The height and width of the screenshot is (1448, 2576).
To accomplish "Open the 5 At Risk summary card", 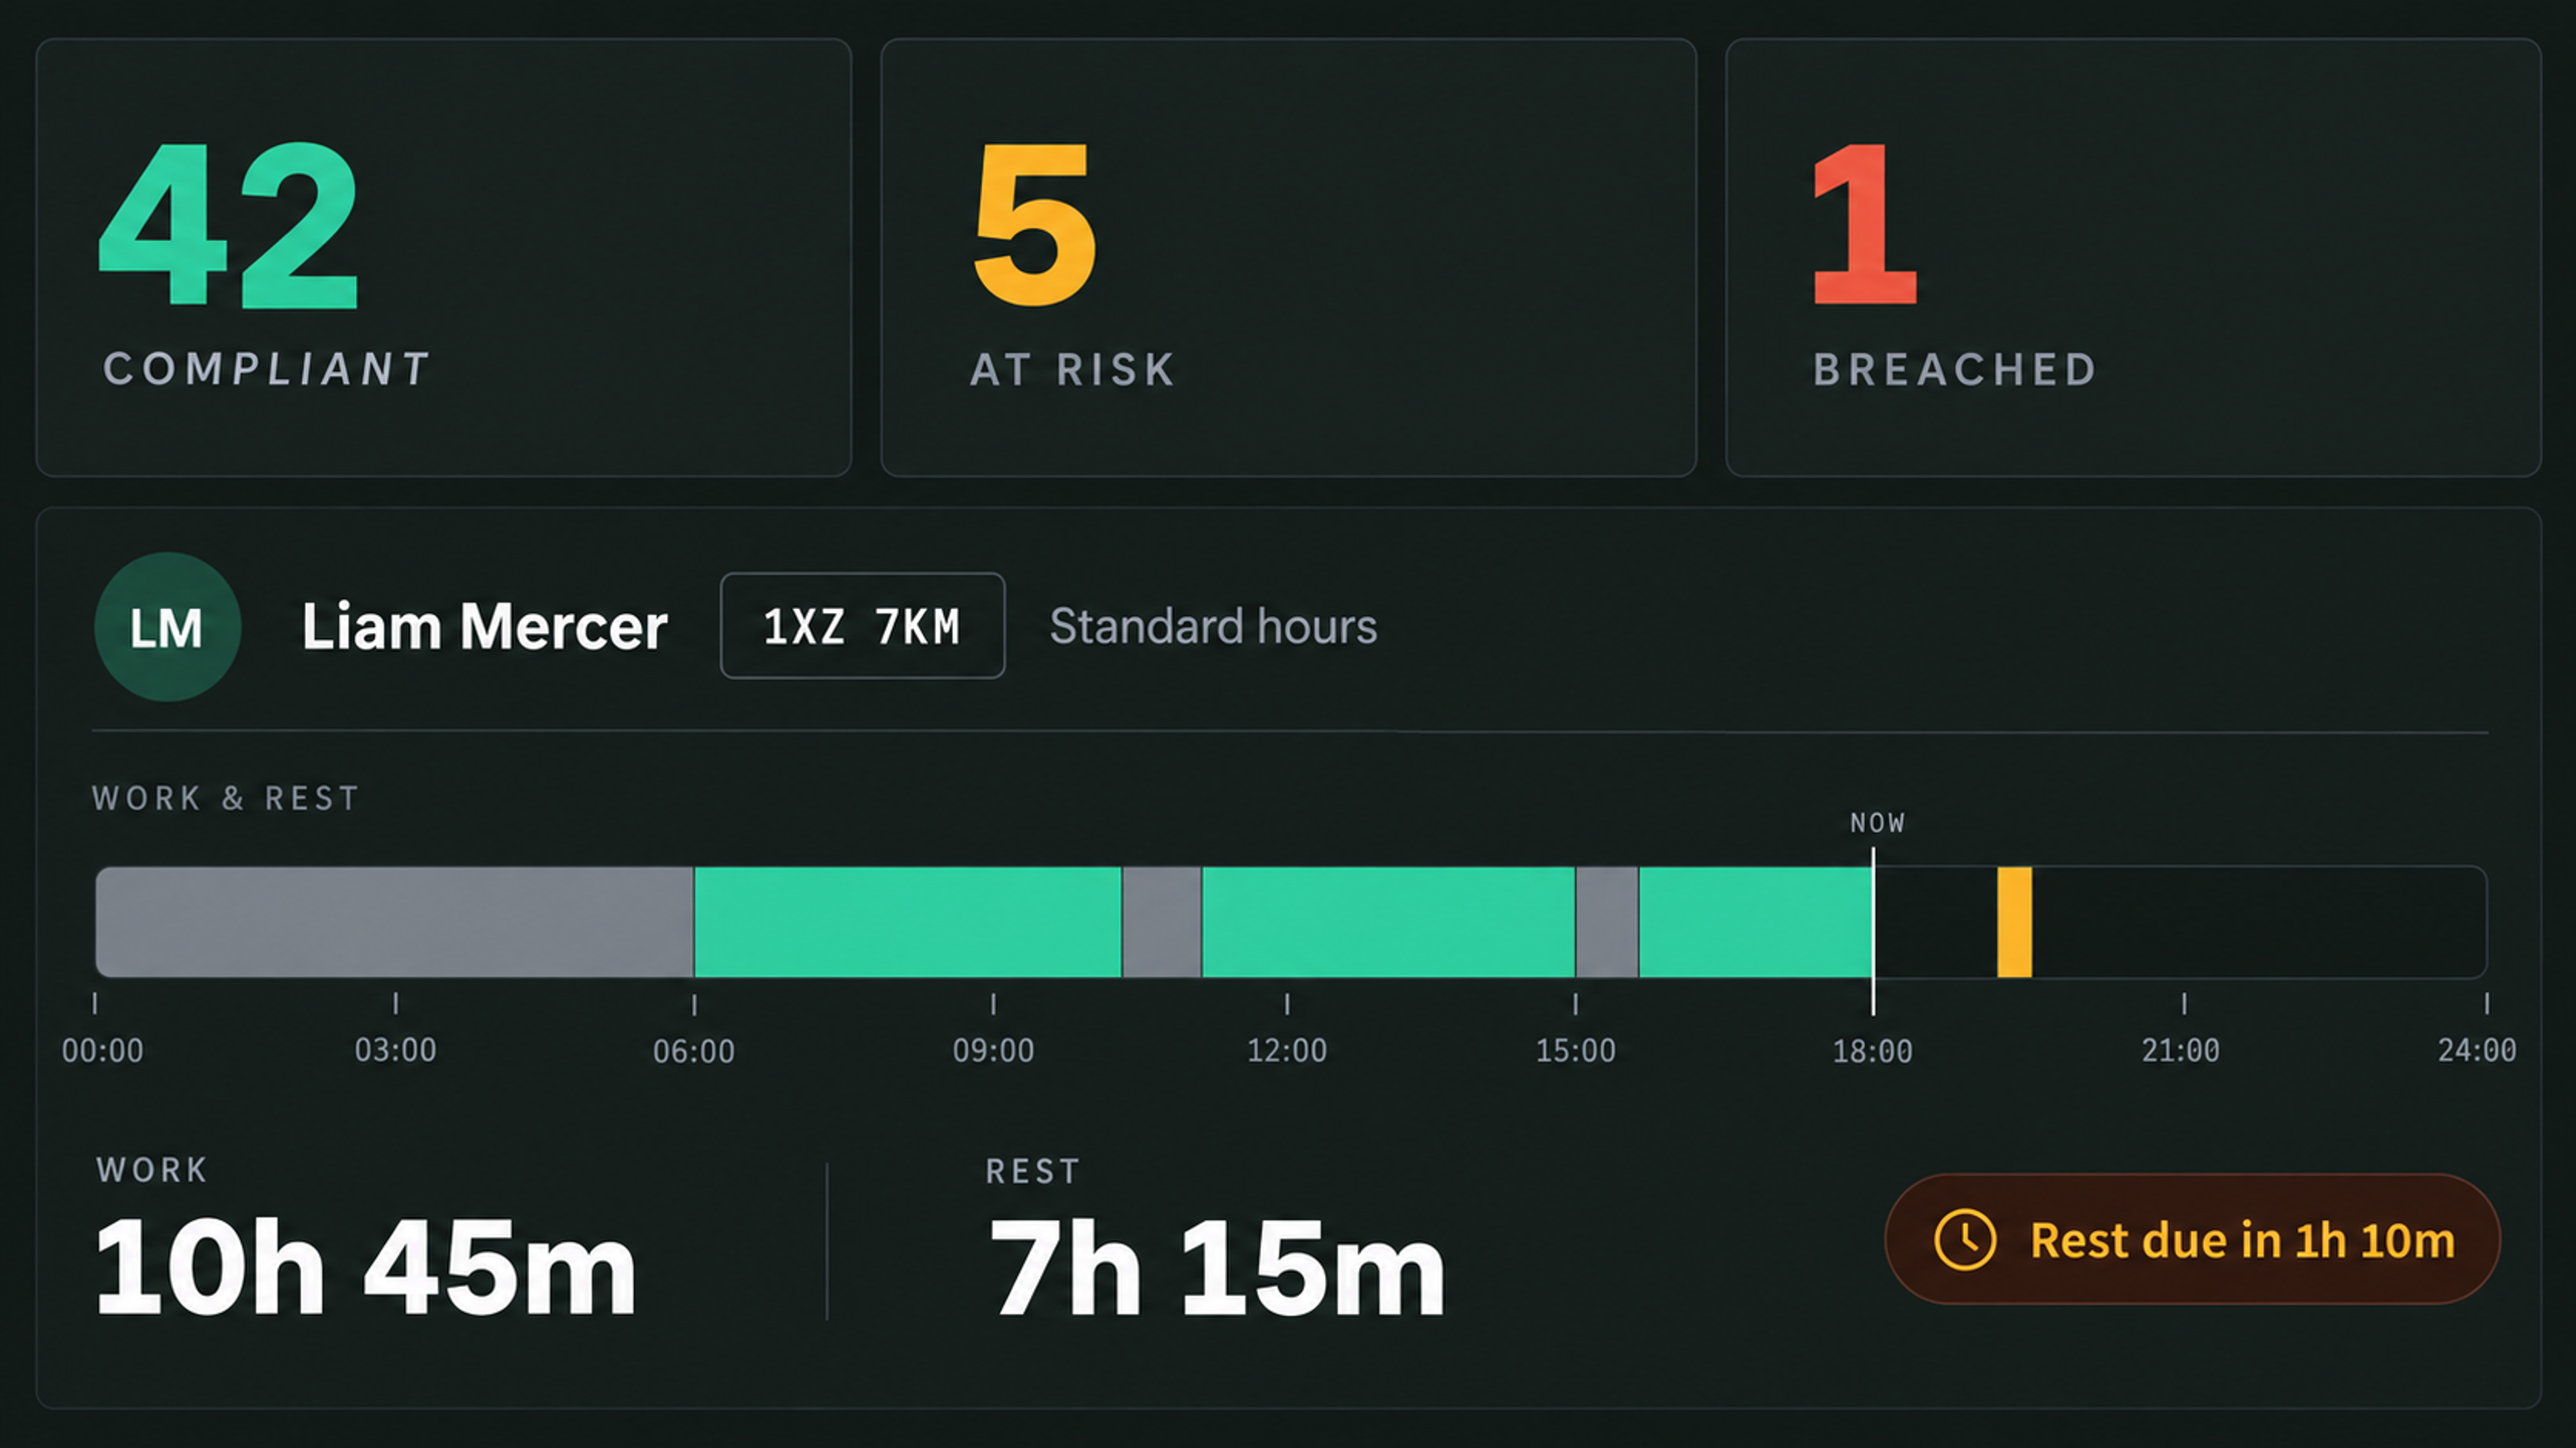I will point(1288,257).
